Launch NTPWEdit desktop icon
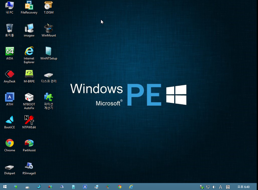The height and width of the screenshot is (190, 258). (x=29, y=122)
